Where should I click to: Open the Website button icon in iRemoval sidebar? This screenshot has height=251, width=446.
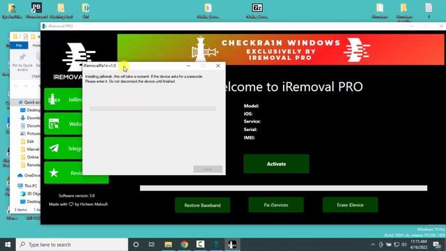point(54,124)
